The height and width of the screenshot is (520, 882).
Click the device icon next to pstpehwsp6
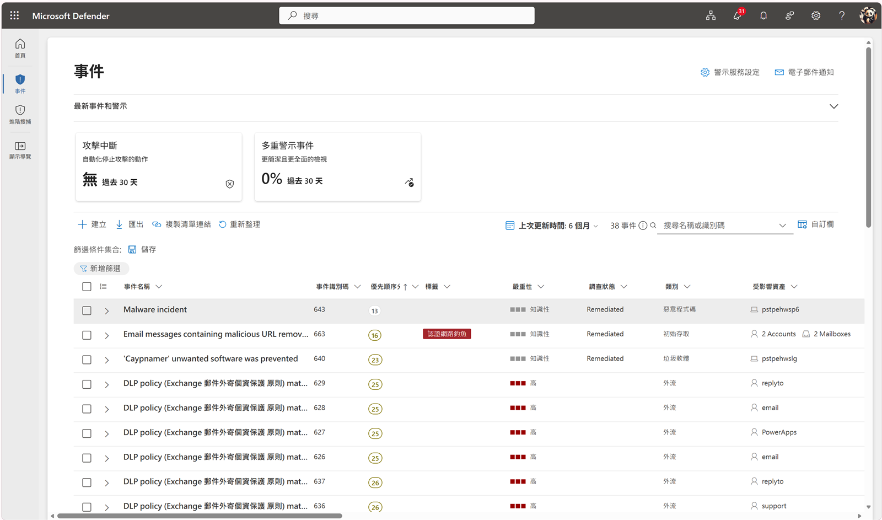754,310
